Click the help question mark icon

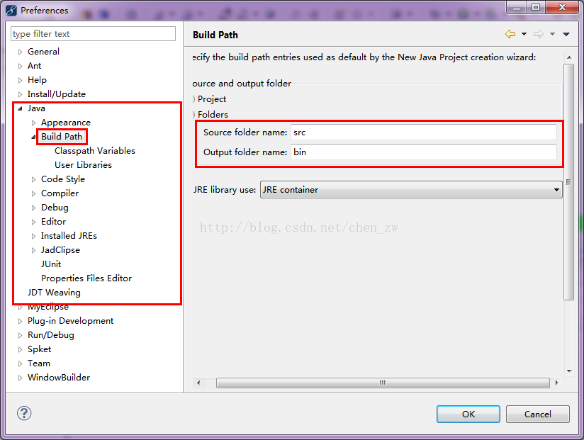tap(24, 413)
